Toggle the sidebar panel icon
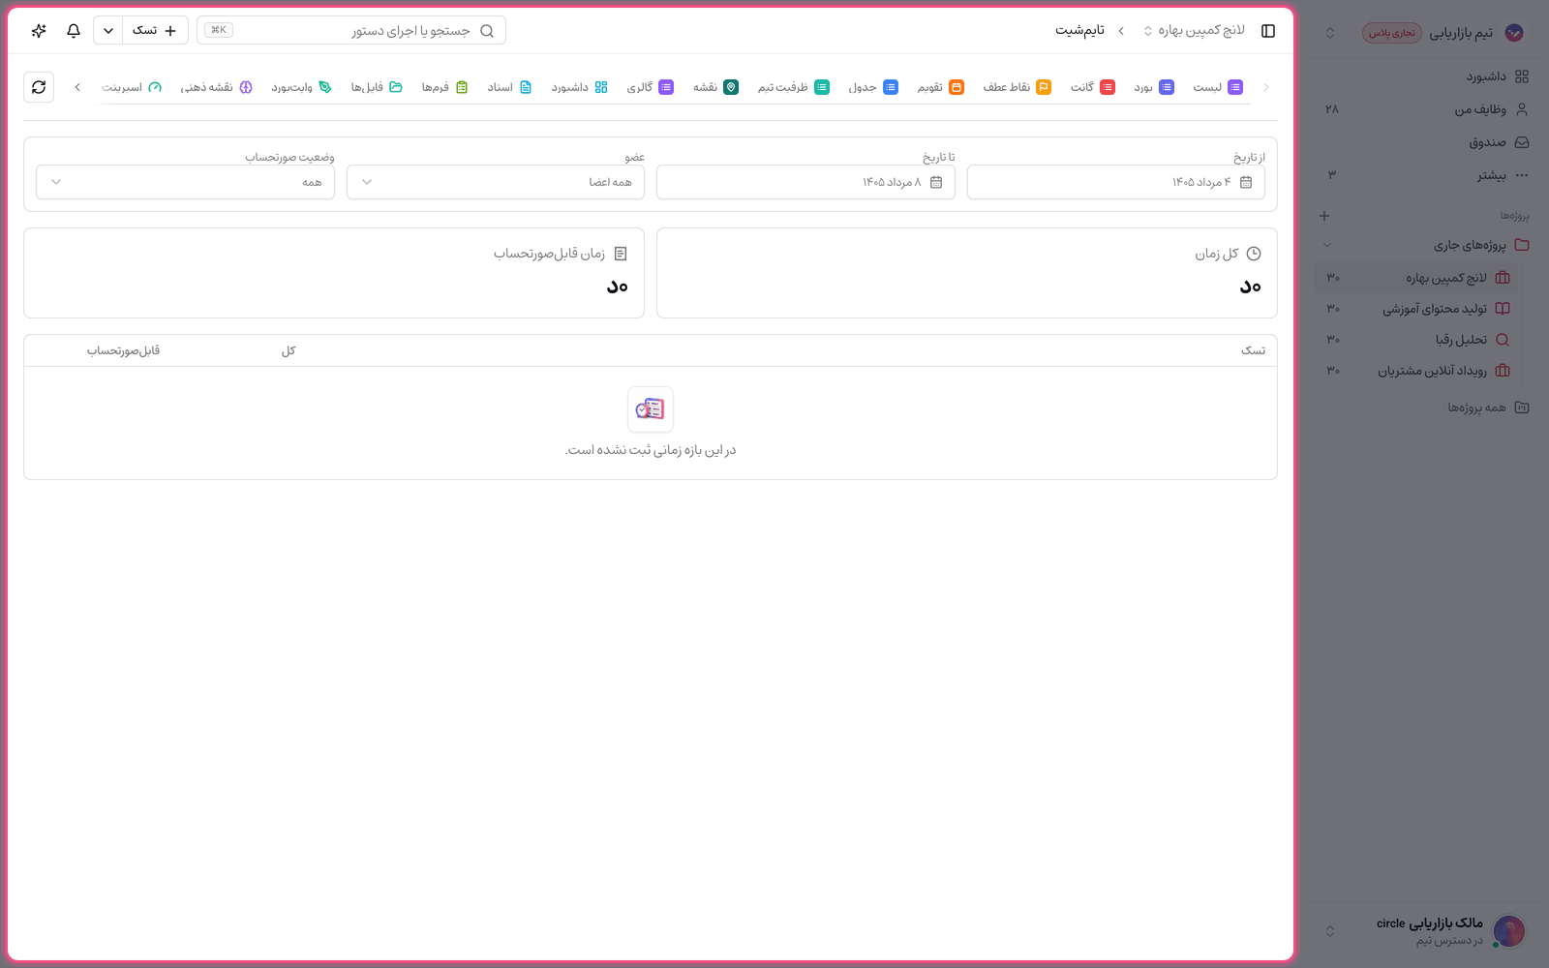Image resolution: width=1549 pixels, height=968 pixels. pyautogui.click(x=1268, y=31)
